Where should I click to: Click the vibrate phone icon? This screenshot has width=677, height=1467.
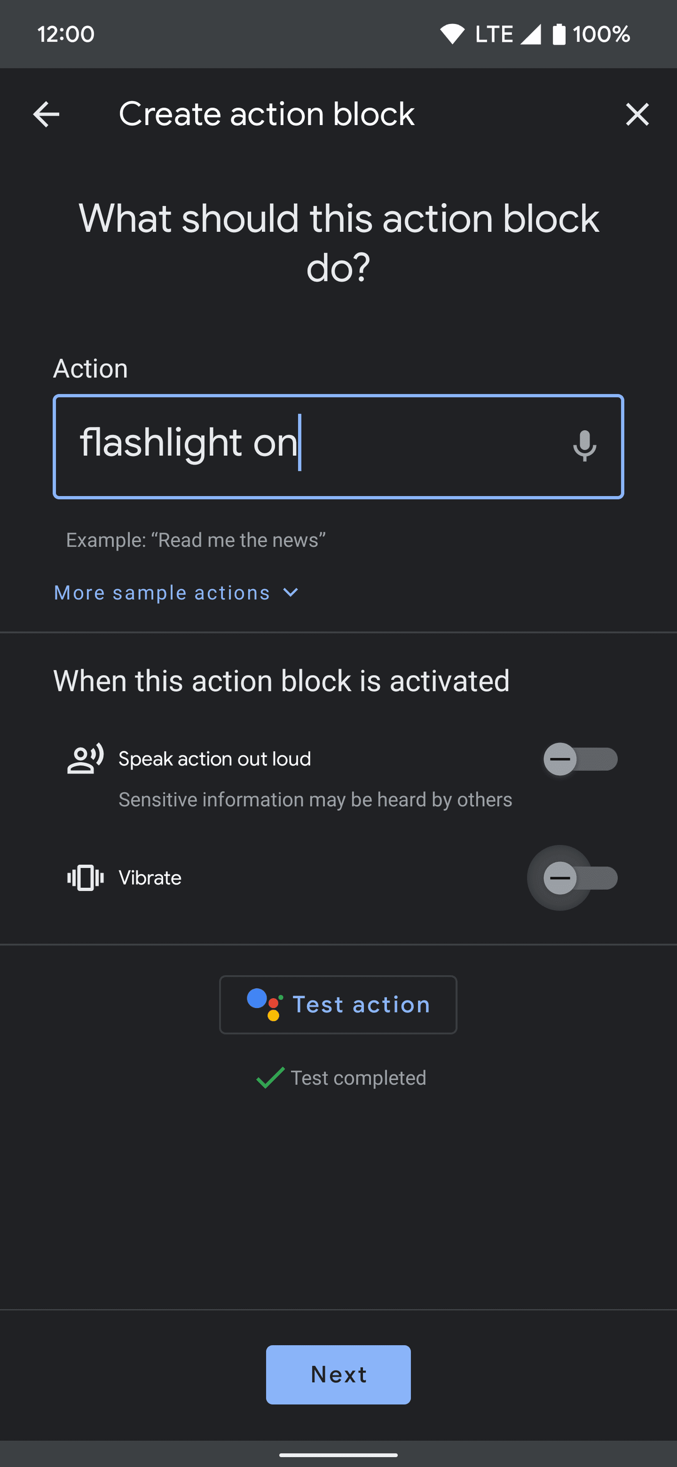(x=85, y=878)
